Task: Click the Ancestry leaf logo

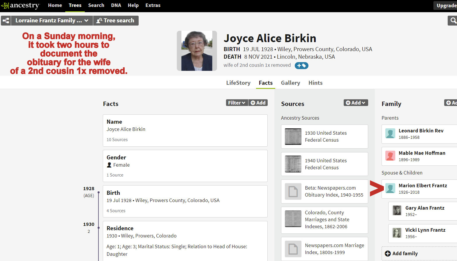Action: coord(5,6)
